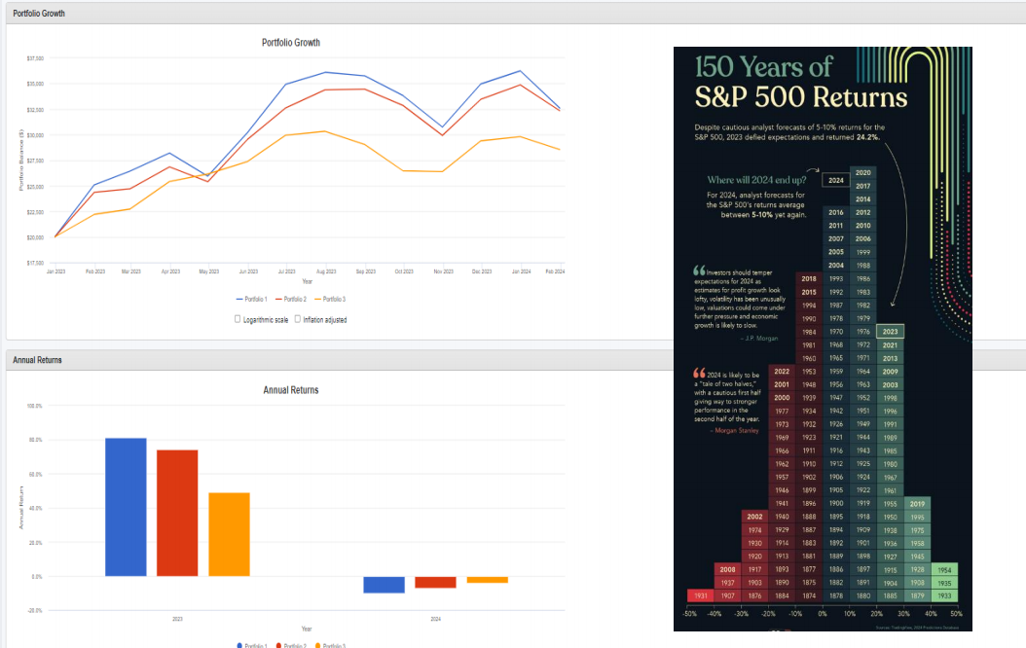Screen dimensions: 1026x648
Task: Select the red negative 2024 bar
Action: point(435,582)
